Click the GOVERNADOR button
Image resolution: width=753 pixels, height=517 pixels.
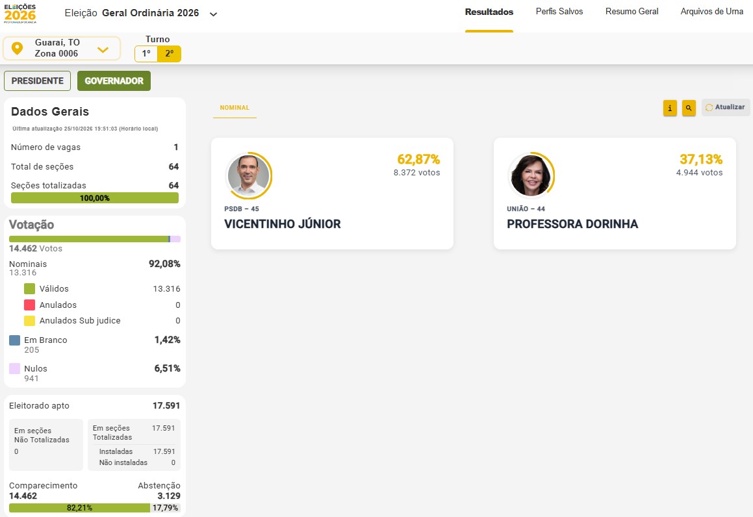114,81
